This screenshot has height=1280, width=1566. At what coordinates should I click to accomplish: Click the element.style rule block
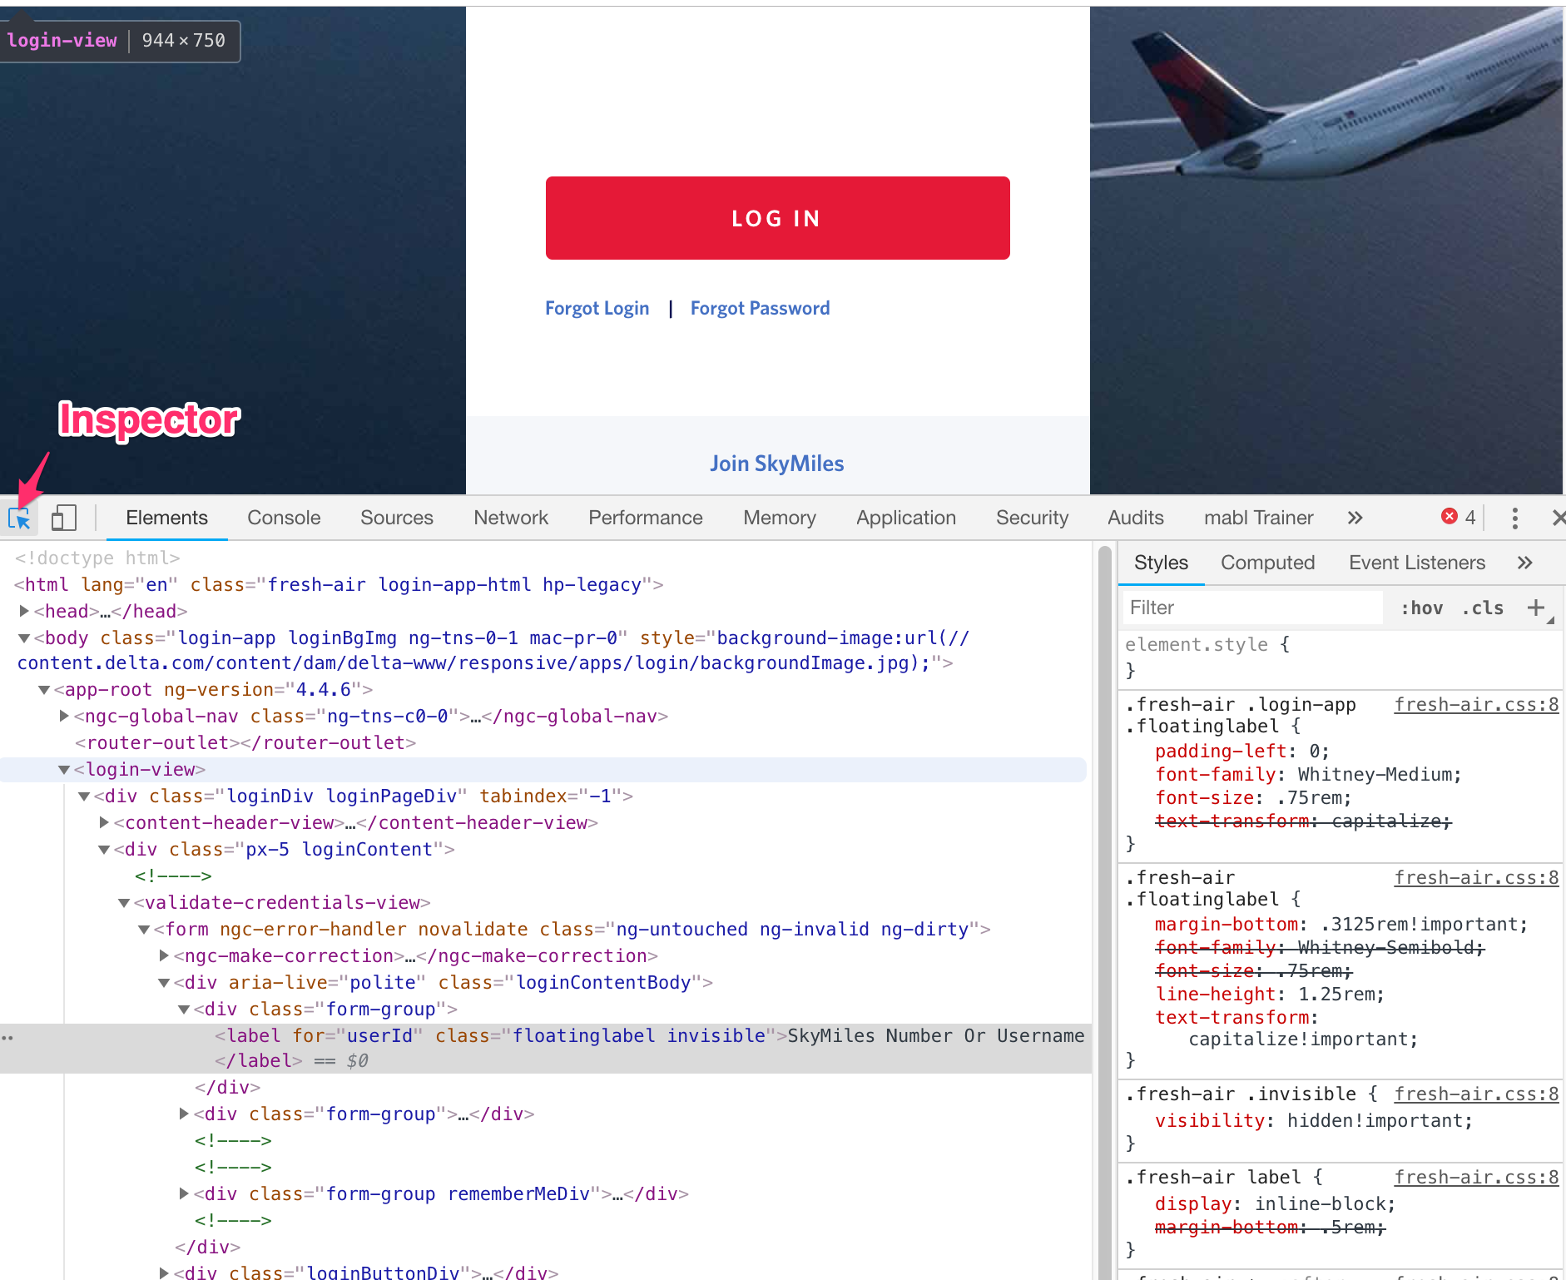[x=1341, y=657]
